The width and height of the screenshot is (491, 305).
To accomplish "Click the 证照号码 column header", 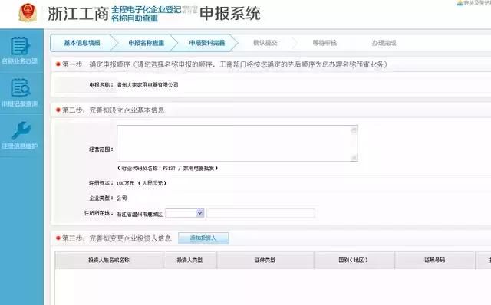I will pos(435,260).
